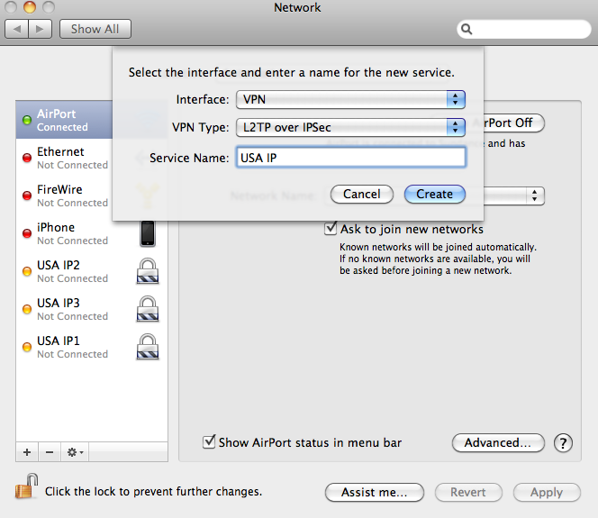Select USA IP1 service in the list

click(x=92, y=346)
